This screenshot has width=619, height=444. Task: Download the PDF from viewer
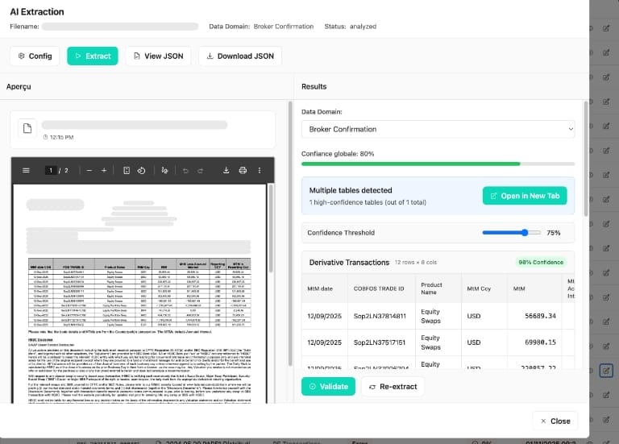(x=226, y=171)
